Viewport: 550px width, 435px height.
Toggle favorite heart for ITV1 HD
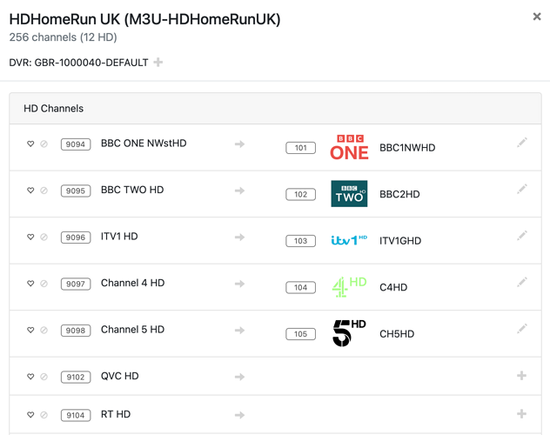coord(30,238)
